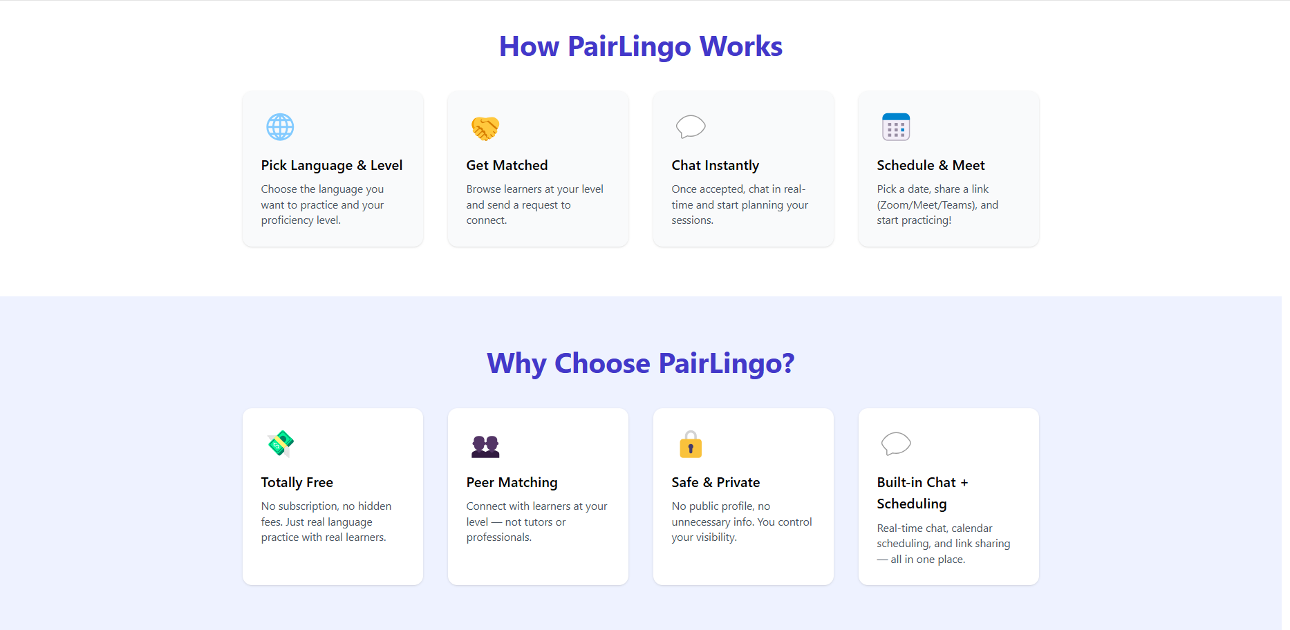Click the Safe & Private title
This screenshot has height=630, width=1290.
716,482
